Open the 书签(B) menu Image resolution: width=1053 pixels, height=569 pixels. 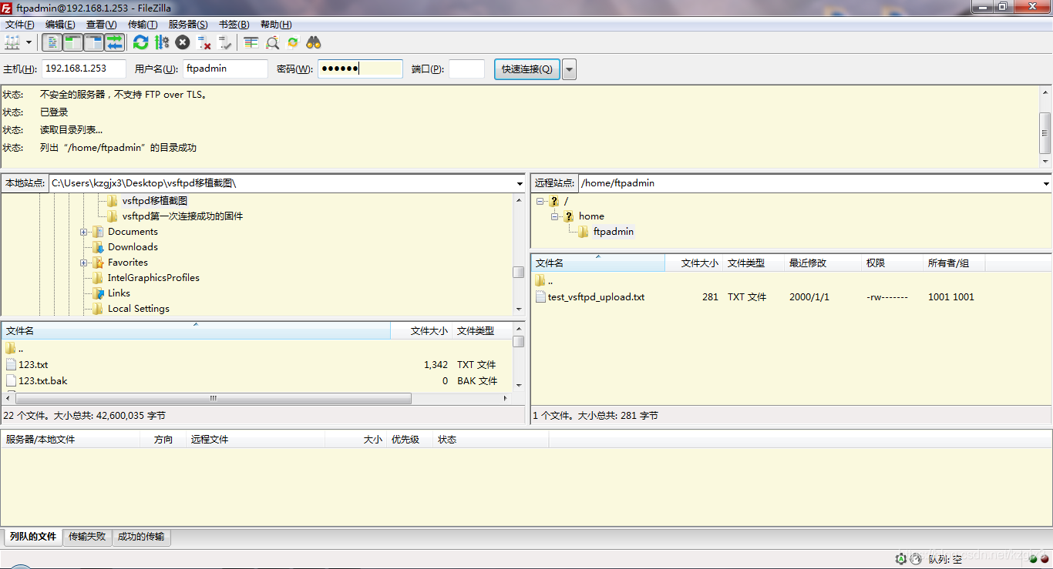pos(234,25)
